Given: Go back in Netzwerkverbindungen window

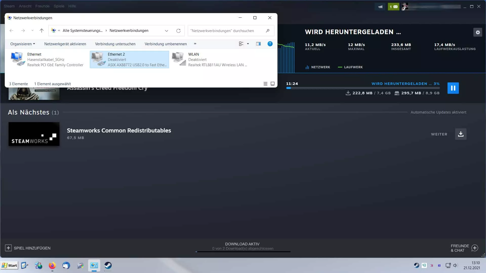Looking at the screenshot, I should [11, 31].
